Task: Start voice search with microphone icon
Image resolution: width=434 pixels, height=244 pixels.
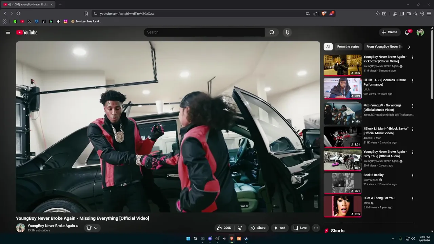Action: [x=287, y=32]
